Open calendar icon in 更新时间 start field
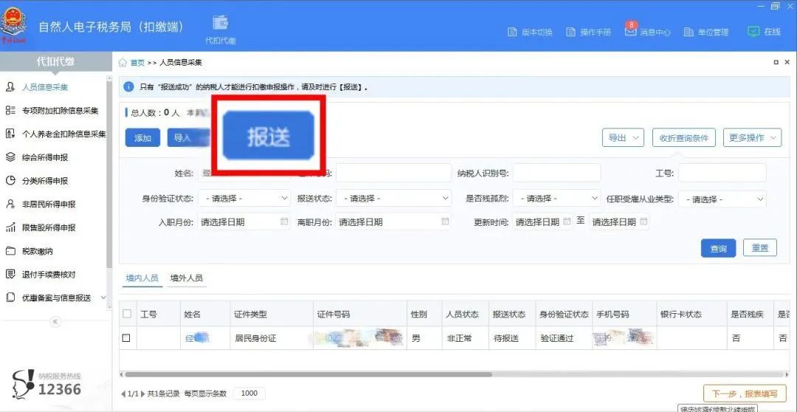The image size is (797, 412). [x=567, y=222]
